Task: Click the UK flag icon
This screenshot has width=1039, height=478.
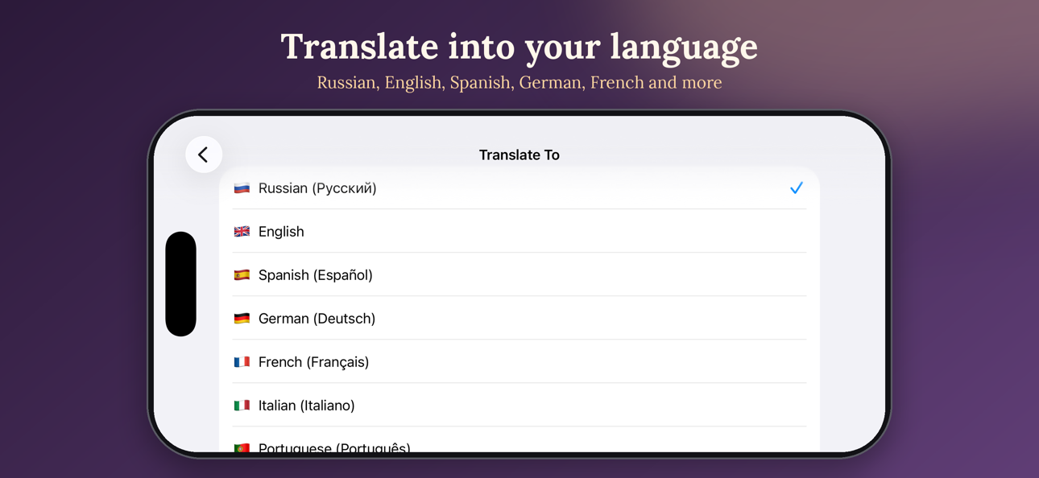Action: (x=242, y=232)
